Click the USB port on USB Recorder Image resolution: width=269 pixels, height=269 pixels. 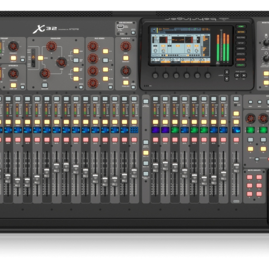click(120, 26)
